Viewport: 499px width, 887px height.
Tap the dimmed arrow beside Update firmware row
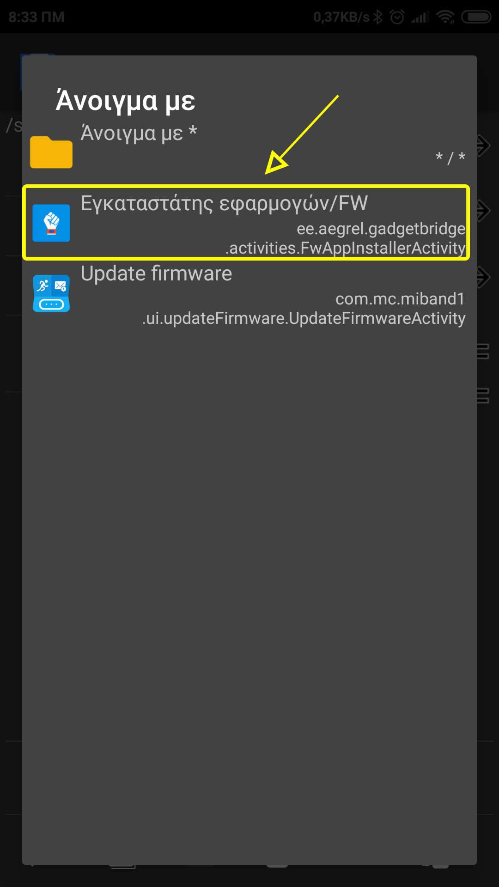point(483,277)
